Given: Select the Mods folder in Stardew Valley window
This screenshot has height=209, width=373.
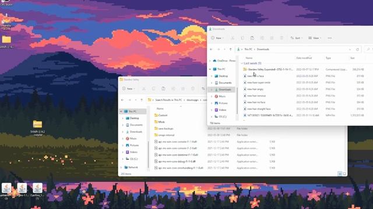Looking at the screenshot, I should coord(159,122).
